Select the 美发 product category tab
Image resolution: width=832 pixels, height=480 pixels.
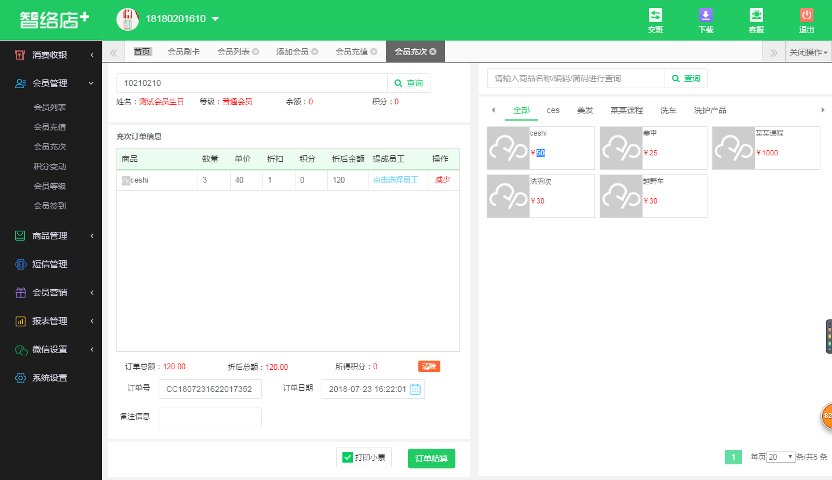[x=586, y=110]
